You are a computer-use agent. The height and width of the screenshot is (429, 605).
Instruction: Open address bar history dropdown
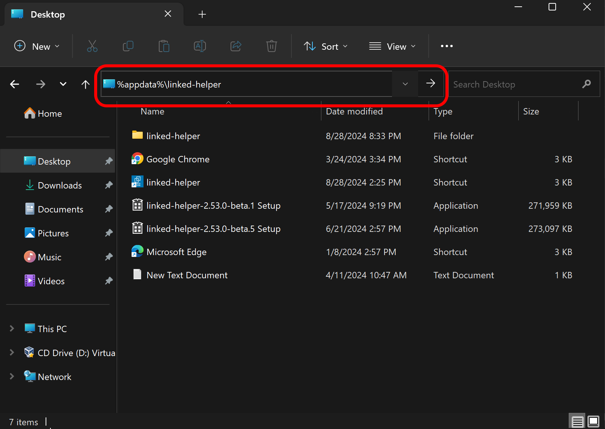click(405, 84)
